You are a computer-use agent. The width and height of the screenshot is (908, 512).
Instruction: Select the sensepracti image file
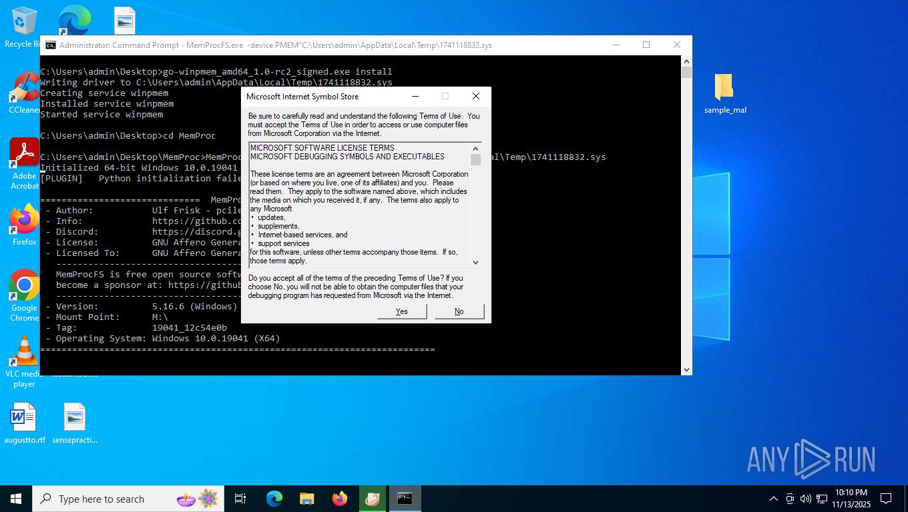pyautogui.click(x=75, y=424)
